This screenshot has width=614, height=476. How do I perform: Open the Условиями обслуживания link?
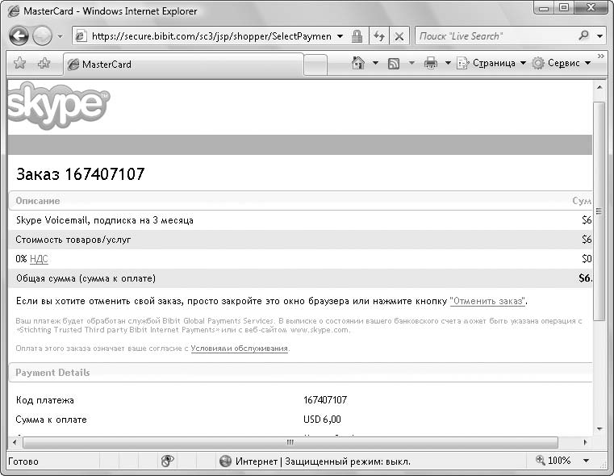pyautogui.click(x=240, y=349)
